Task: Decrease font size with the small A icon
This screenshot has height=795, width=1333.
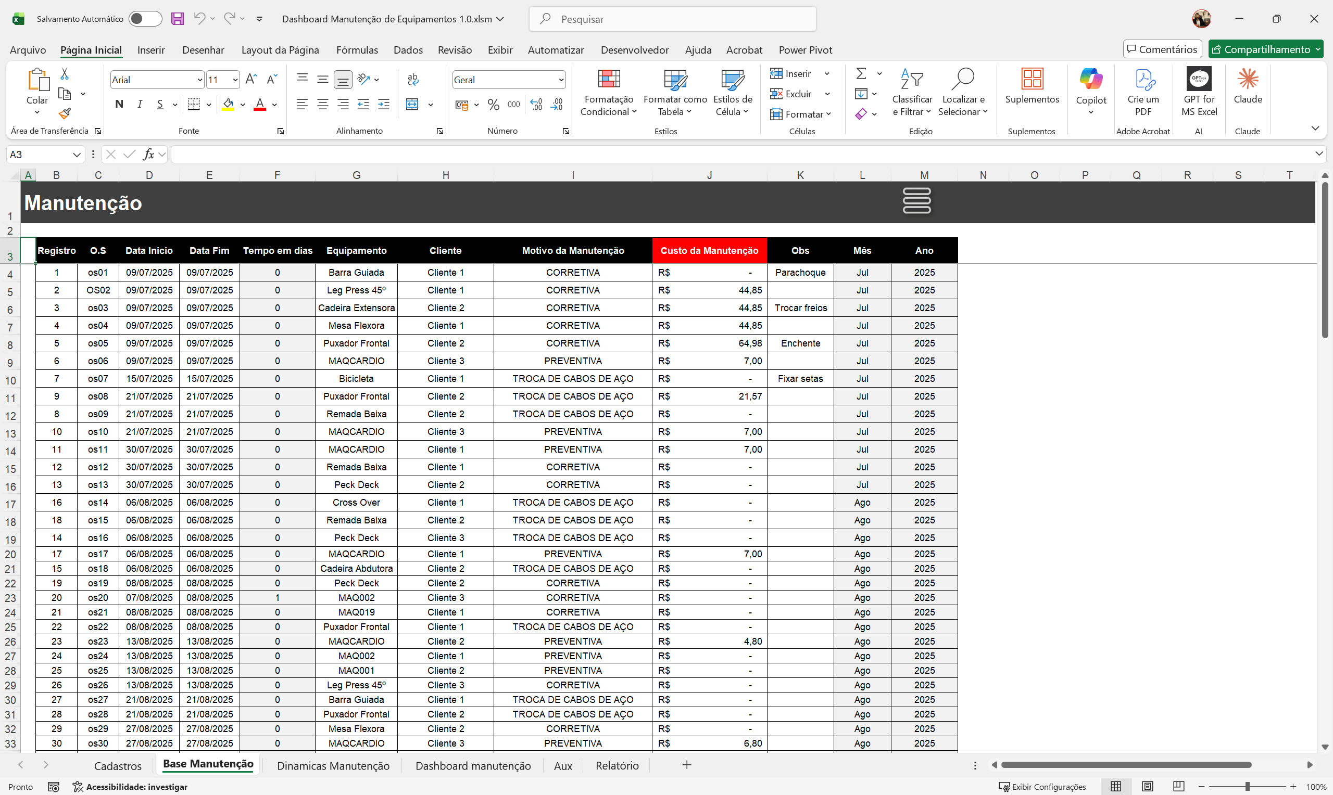Action: [x=272, y=79]
